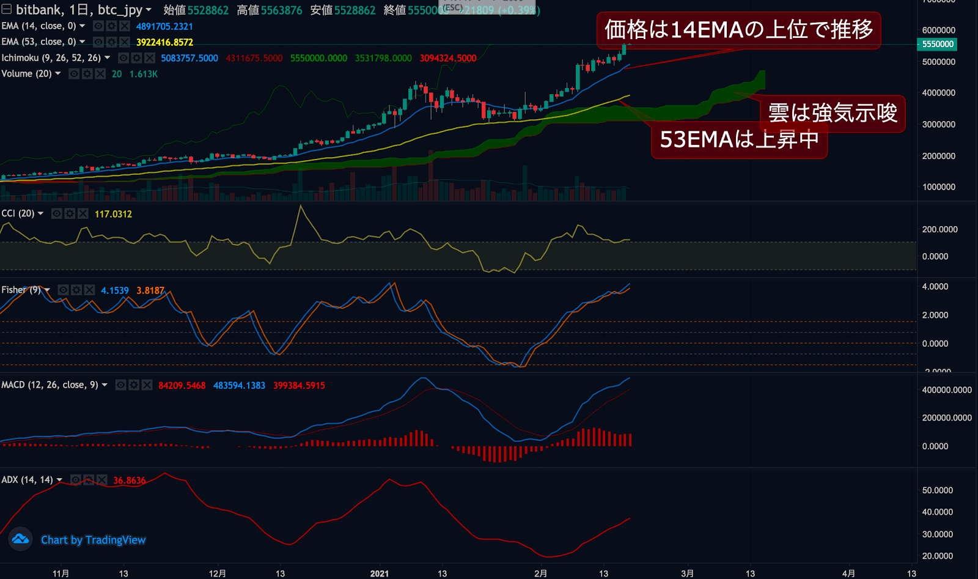Image resolution: width=978 pixels, height=579 pixels.
Task: Remove the Fisher (9) indicator
Action: [x=90, y=290]
